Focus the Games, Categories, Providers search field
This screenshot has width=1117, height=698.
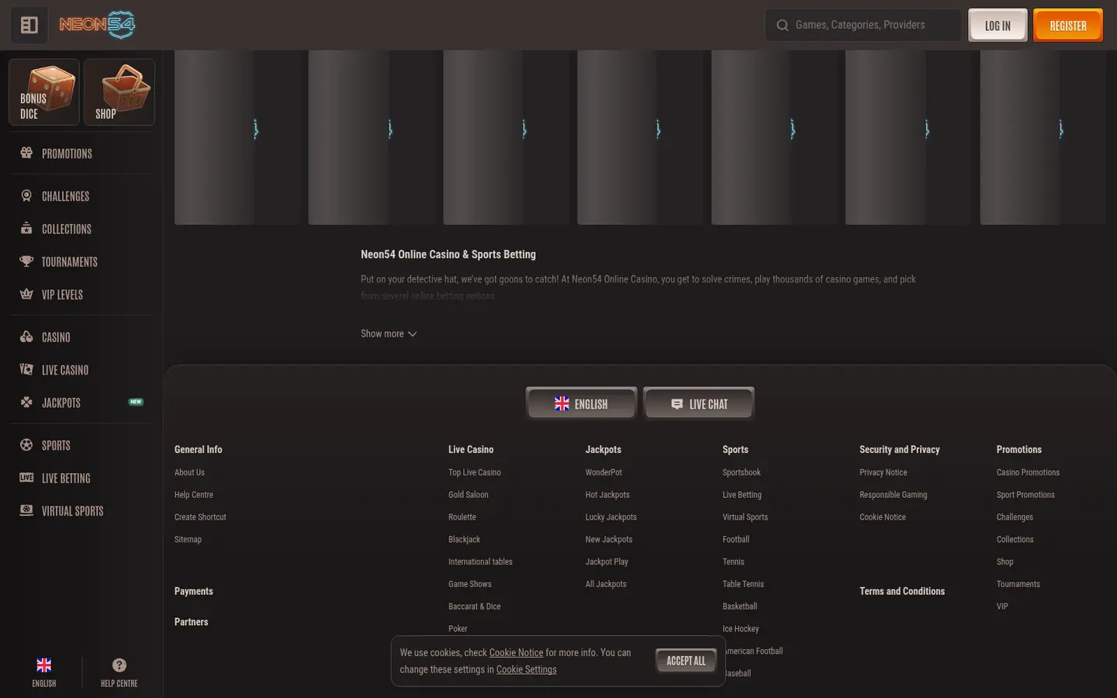point(863,26)
